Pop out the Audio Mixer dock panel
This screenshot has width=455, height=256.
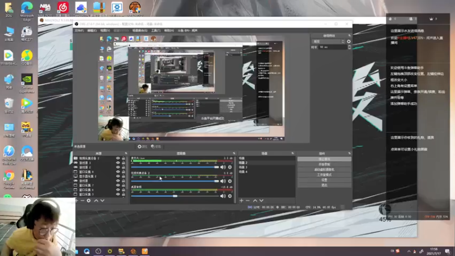pyautogui.click(x=234, y=153)
